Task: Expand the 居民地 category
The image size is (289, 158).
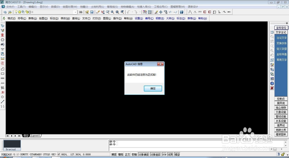Action: (281, 103)
